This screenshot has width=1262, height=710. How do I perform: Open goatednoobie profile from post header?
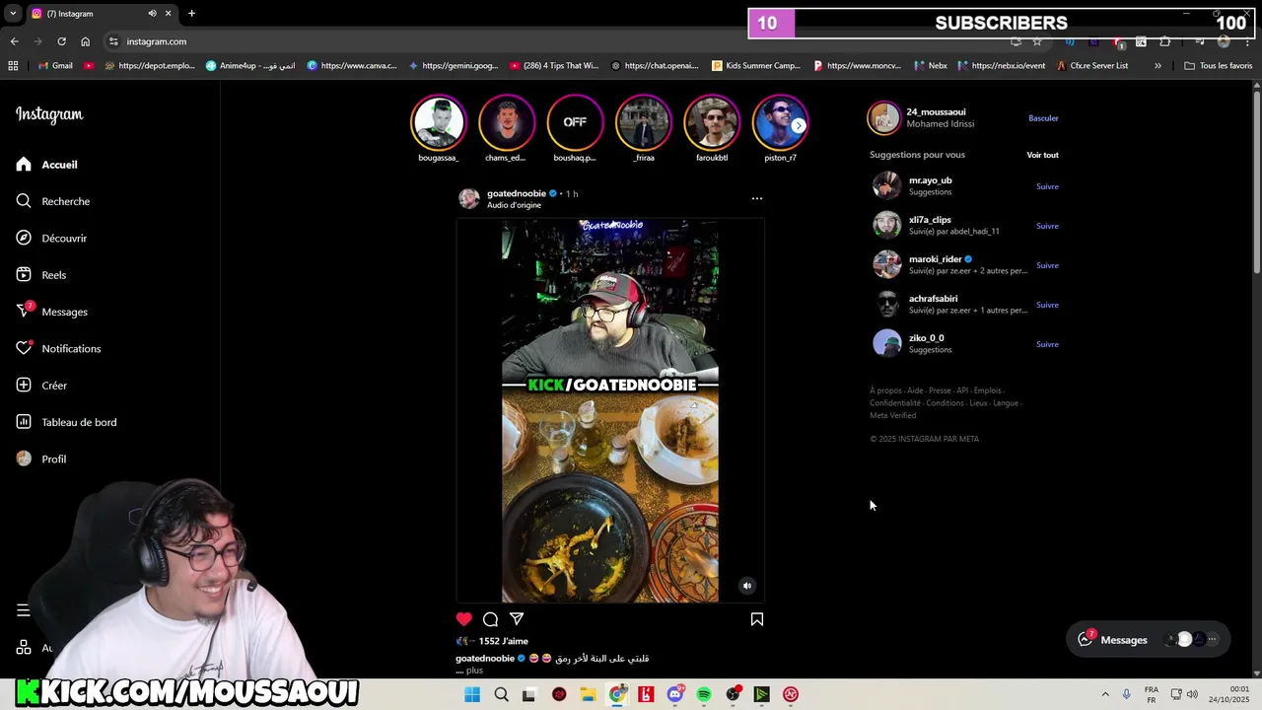coord(517,193)
